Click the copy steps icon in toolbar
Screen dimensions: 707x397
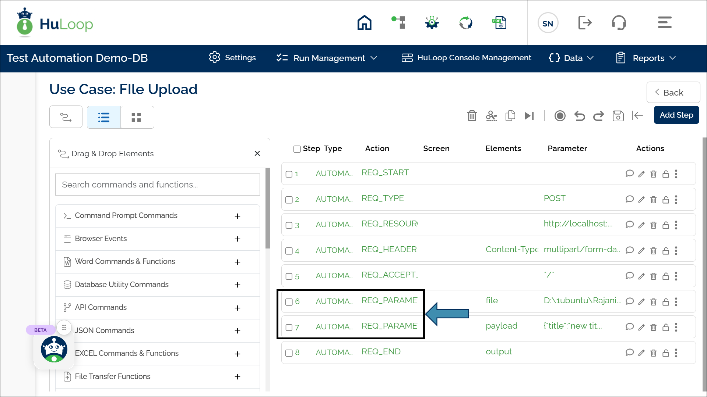[x=510, y=116]
